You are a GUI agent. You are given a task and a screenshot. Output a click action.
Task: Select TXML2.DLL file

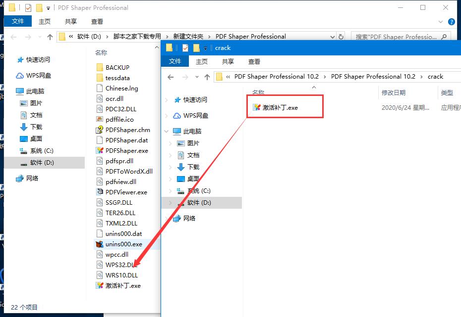coord(116,224)
